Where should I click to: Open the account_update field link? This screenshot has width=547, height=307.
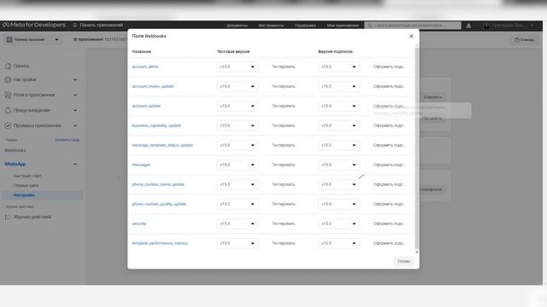pos(146,106)
